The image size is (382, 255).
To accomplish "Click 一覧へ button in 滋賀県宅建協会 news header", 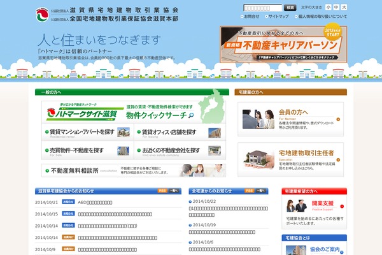I will [174, 191].
